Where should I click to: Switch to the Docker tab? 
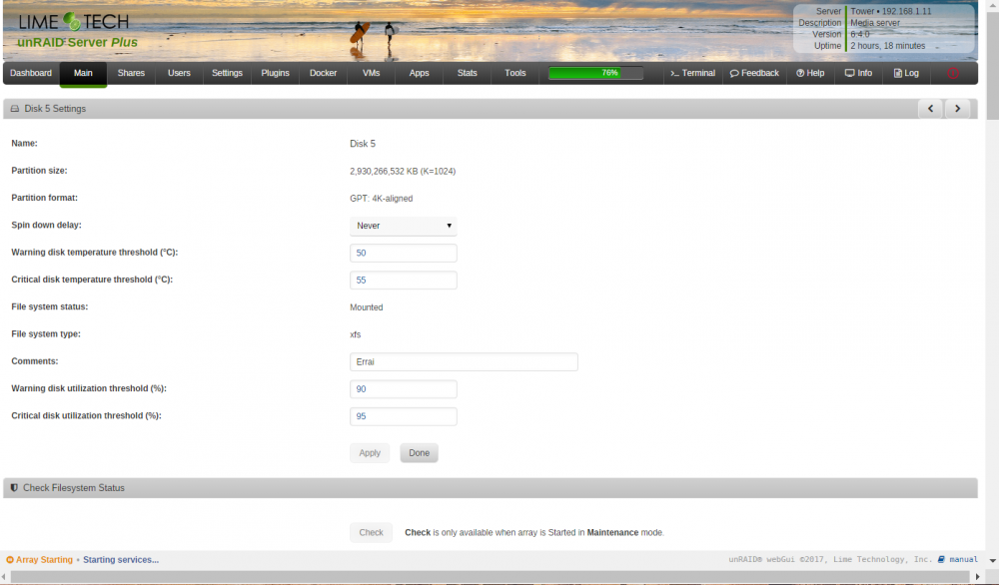[x=323, y=73]
